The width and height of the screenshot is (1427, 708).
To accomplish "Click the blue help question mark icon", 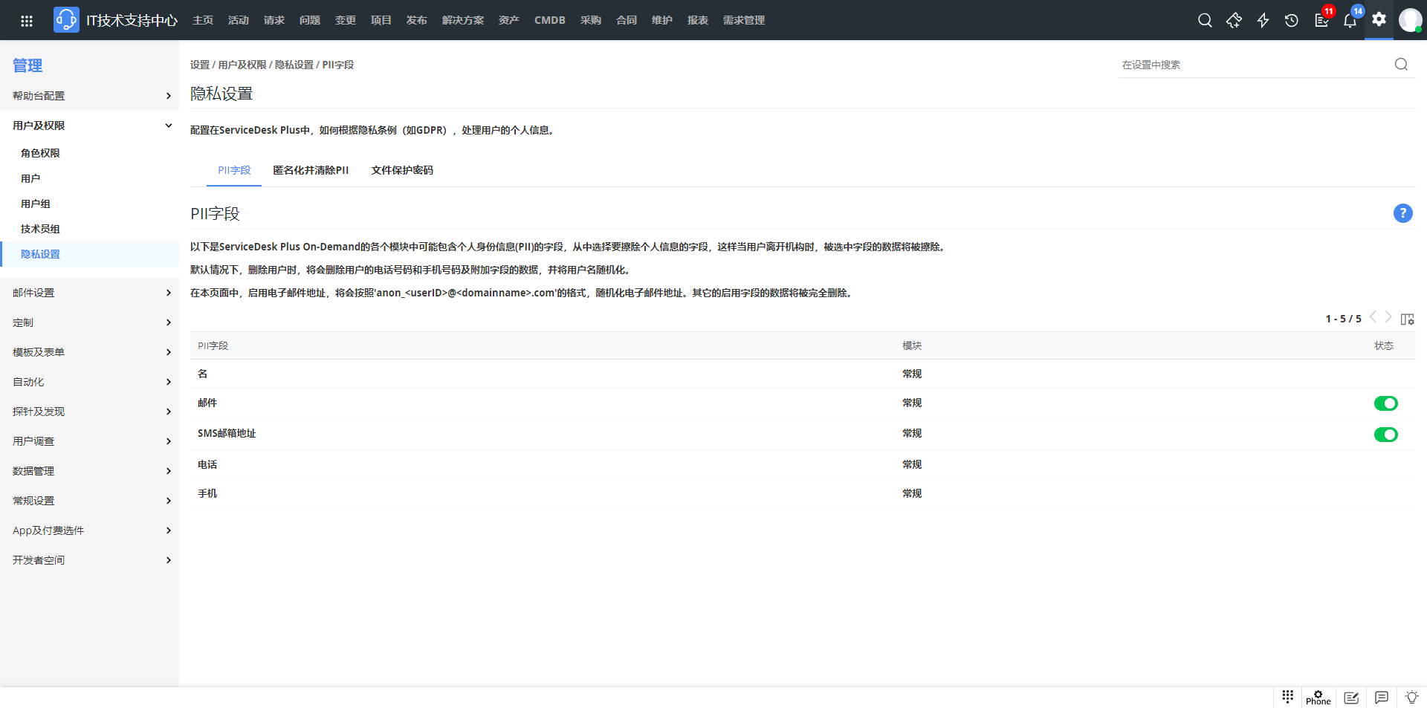I will 1402,213.
